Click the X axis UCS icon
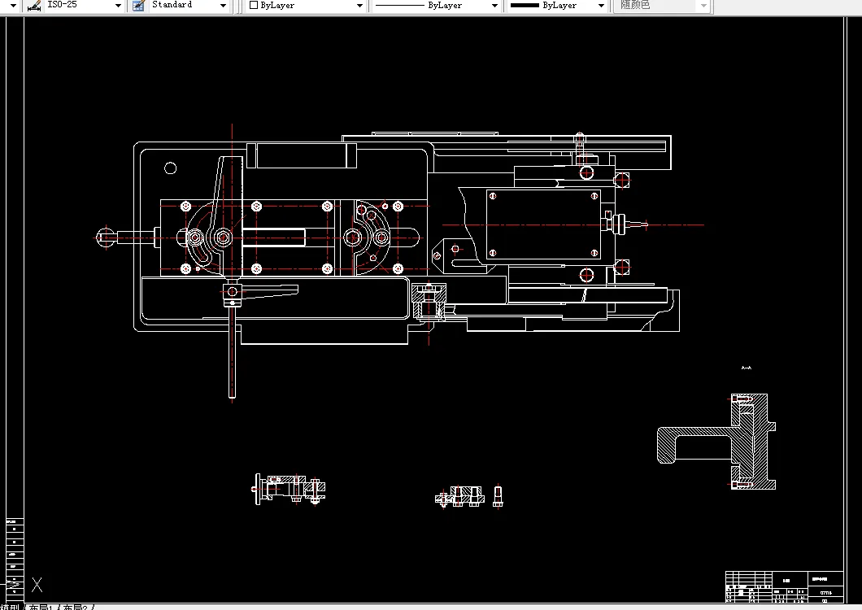The height and width of the screenshot is (610, 862). point(37,584)
